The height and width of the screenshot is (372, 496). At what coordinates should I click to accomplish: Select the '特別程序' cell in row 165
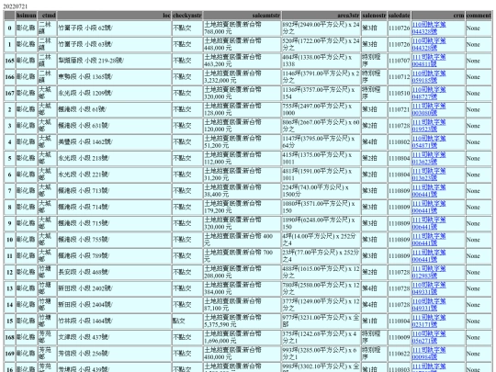374,61
